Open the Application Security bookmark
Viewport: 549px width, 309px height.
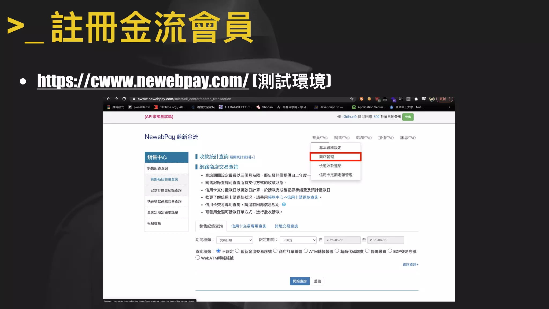(x=369, y=107)
